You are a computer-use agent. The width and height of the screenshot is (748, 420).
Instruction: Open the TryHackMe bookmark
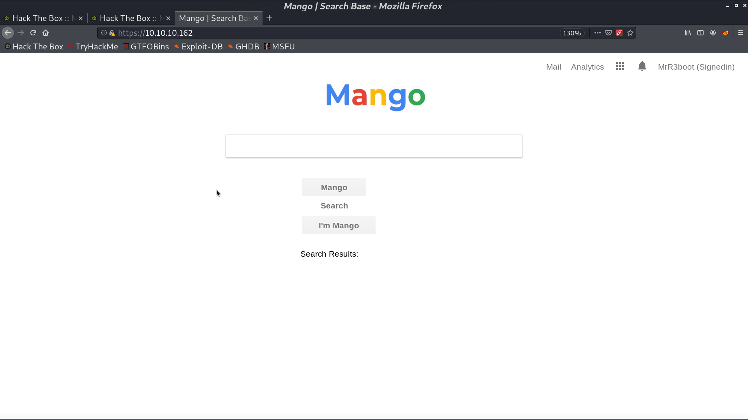tap(93, 47)
